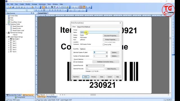Screen dimensions: 180x101
Task: Select the Rotate tool icon
Action: (46, 7)
